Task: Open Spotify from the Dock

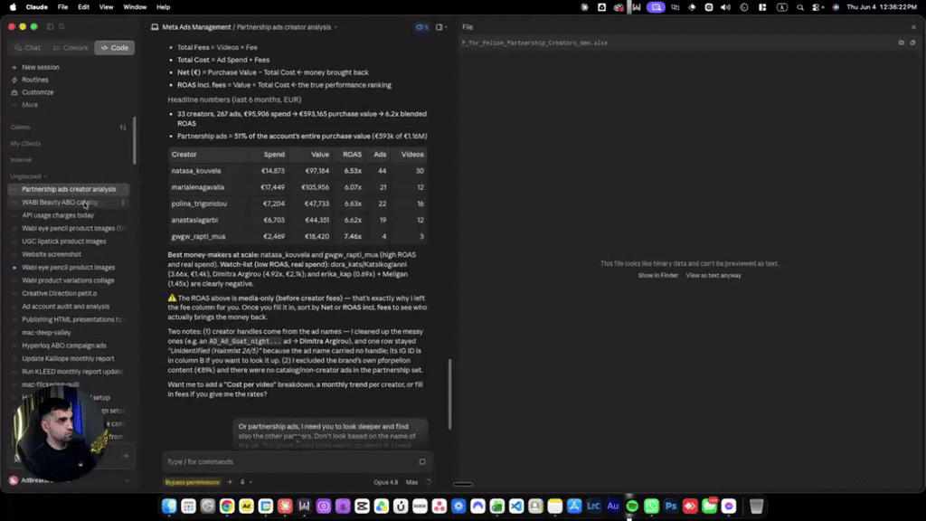Action: click(x=632, y=507)
